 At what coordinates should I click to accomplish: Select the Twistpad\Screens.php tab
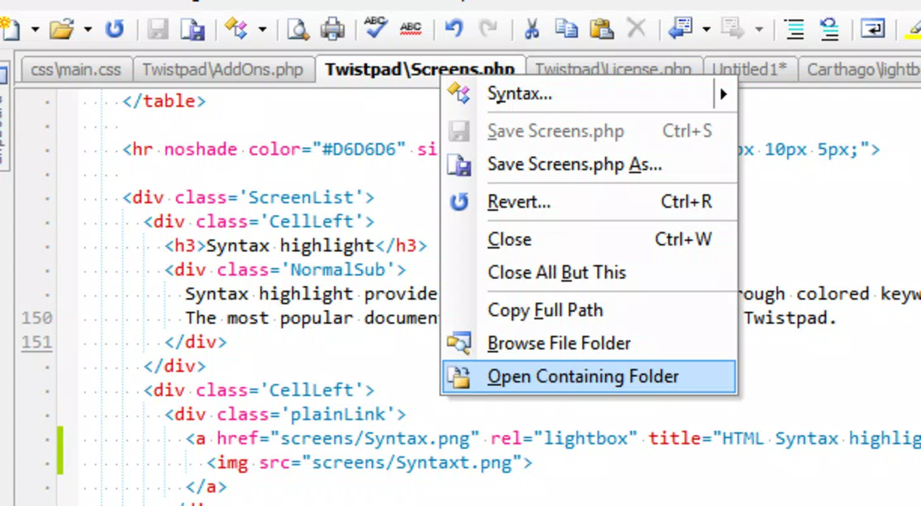[x=419, y=70]
